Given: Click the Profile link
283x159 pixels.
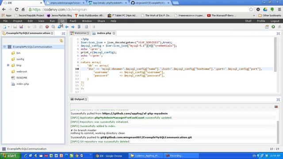Looking at the screenshot, I should (x=261, y=21).
